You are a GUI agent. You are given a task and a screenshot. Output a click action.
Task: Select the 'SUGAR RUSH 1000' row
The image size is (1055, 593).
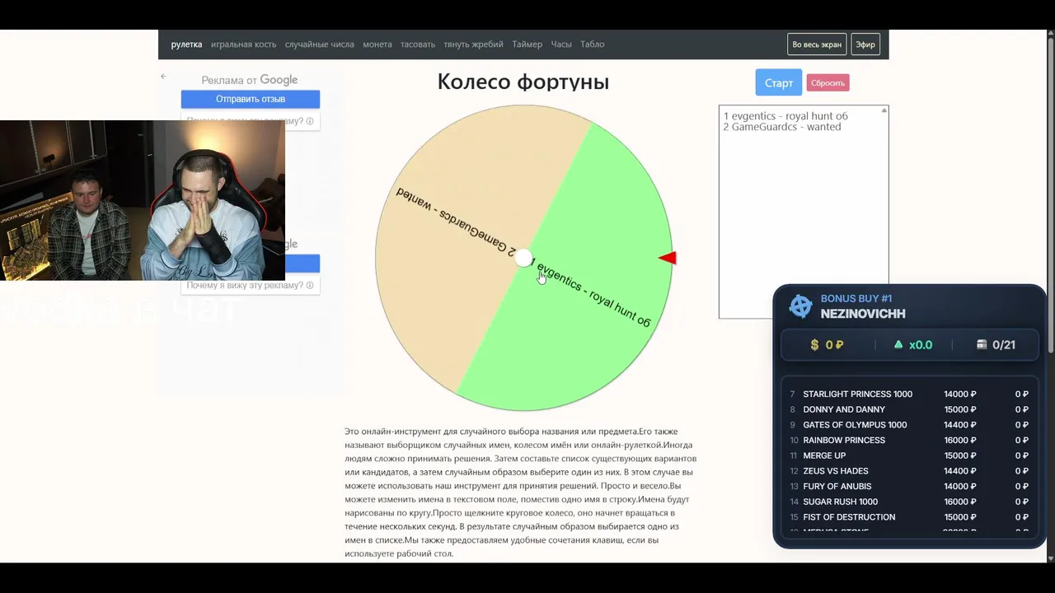pyautogui.click(x=910, y=502)
